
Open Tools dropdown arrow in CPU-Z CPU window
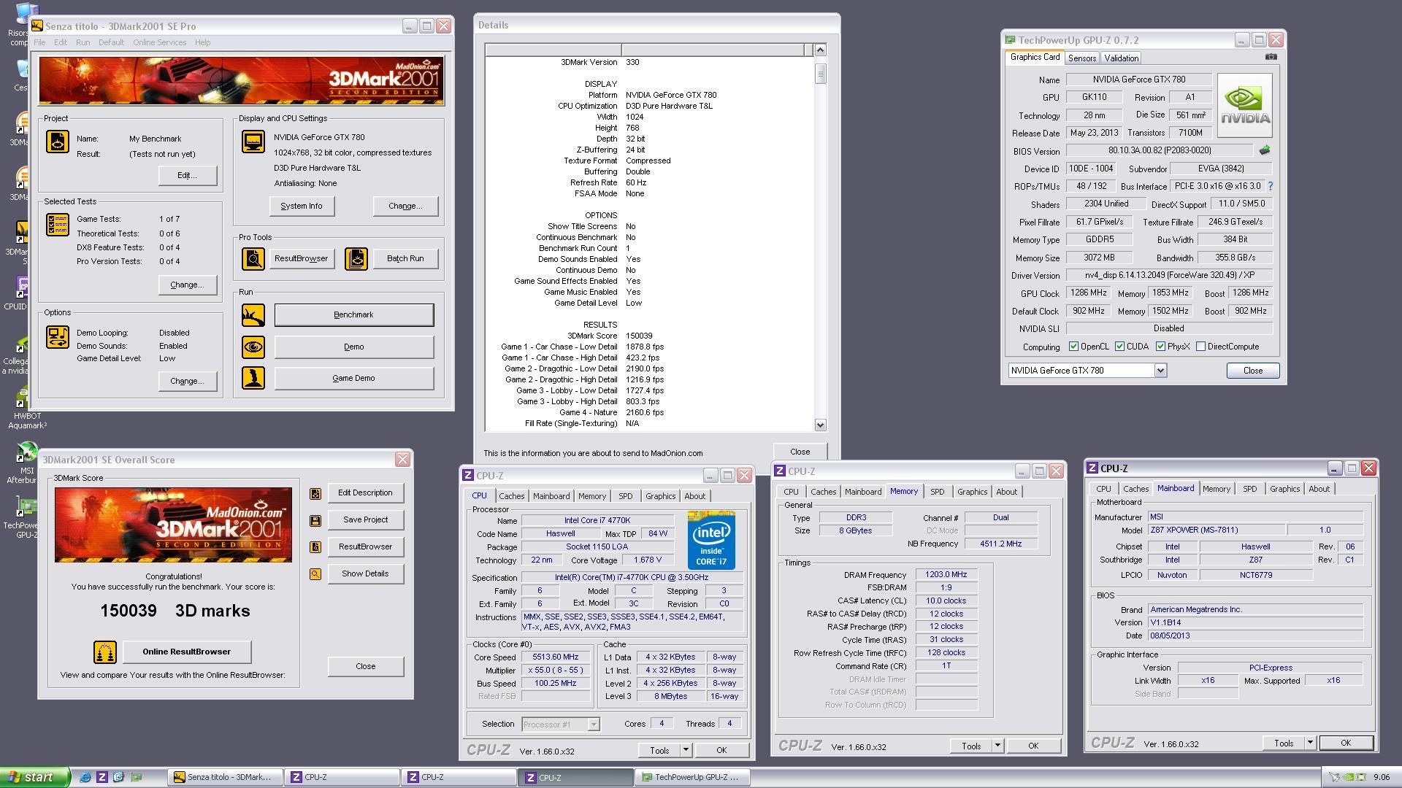(x=685, y=750)
